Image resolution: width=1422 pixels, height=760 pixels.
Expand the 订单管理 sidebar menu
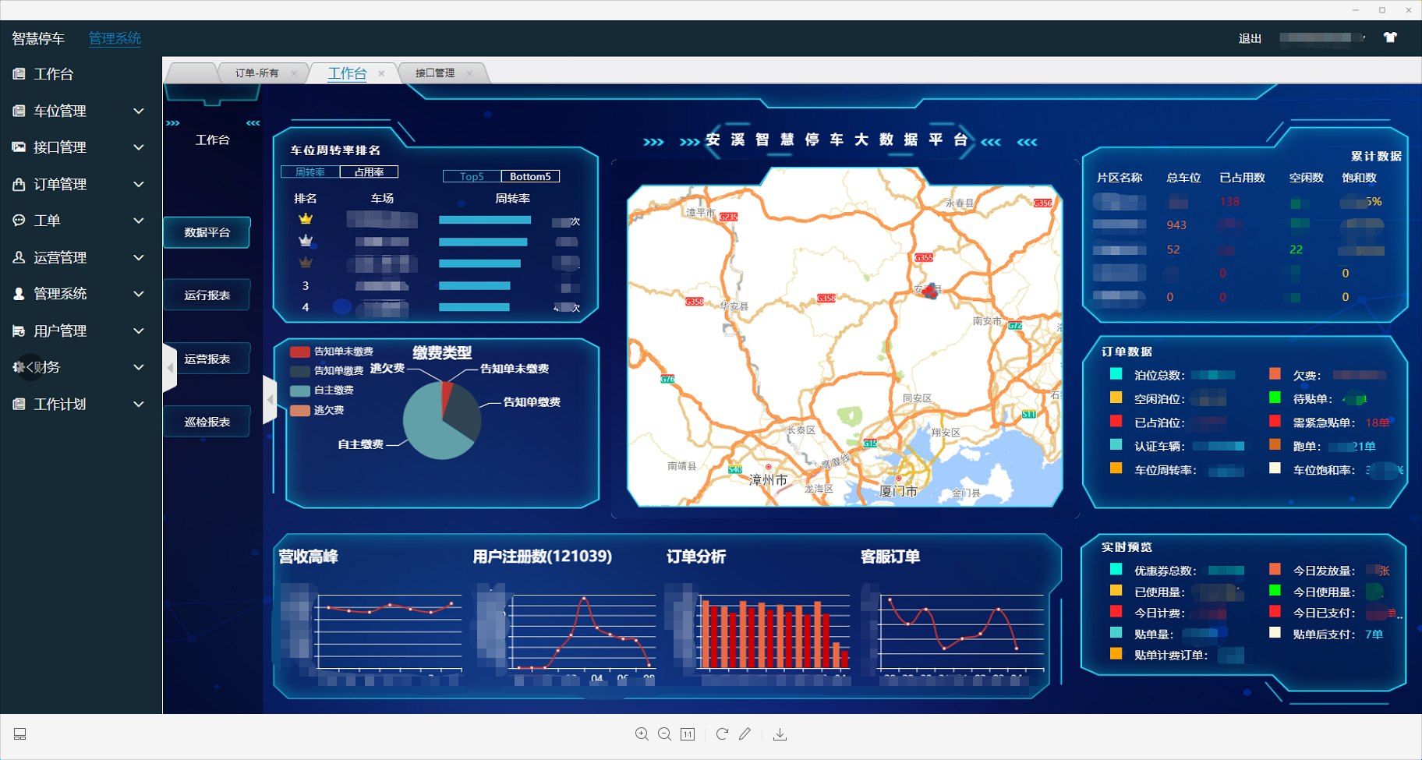tap(78, 184)
